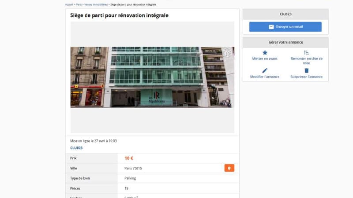353x198 pixels.
Task: Click the current page breadcrumb text
Action: coord(133,4)
